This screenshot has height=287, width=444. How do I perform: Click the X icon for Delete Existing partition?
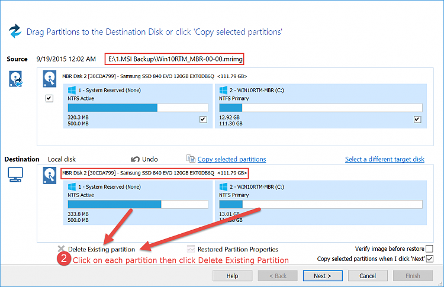click(61, 249)
